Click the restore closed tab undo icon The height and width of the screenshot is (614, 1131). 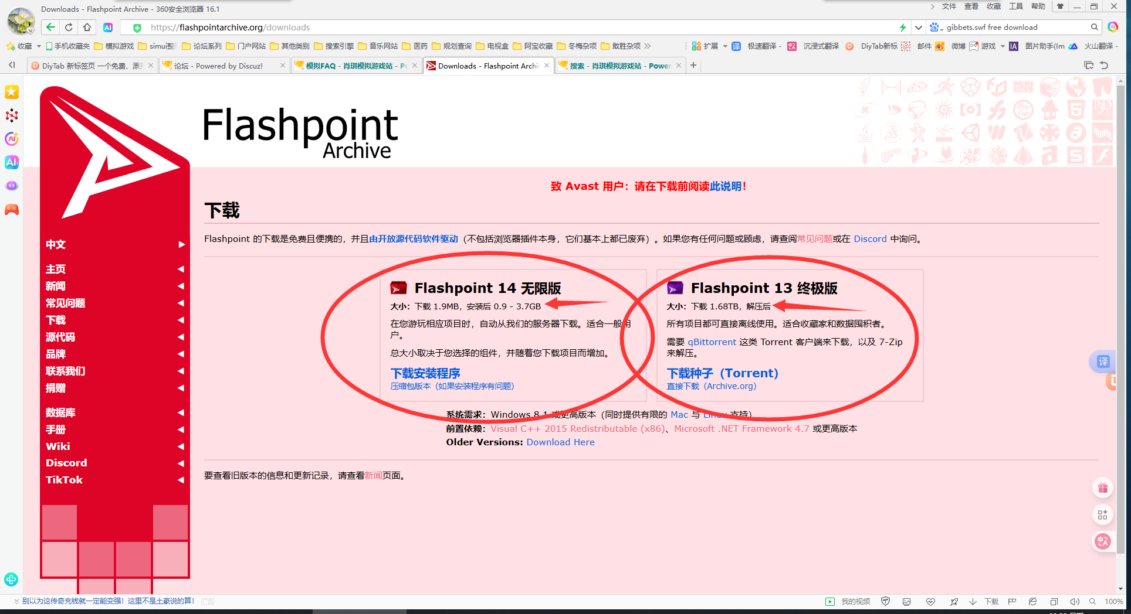click(1104, 65)
